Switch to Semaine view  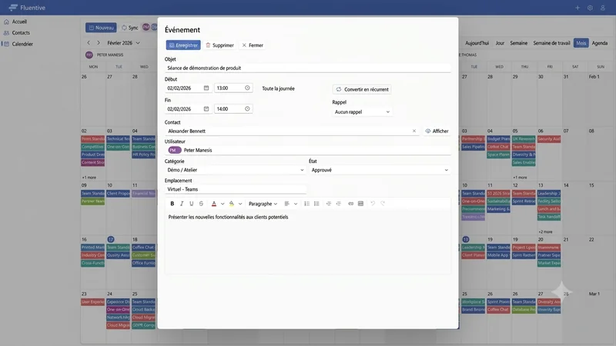[x=518, y=43]
